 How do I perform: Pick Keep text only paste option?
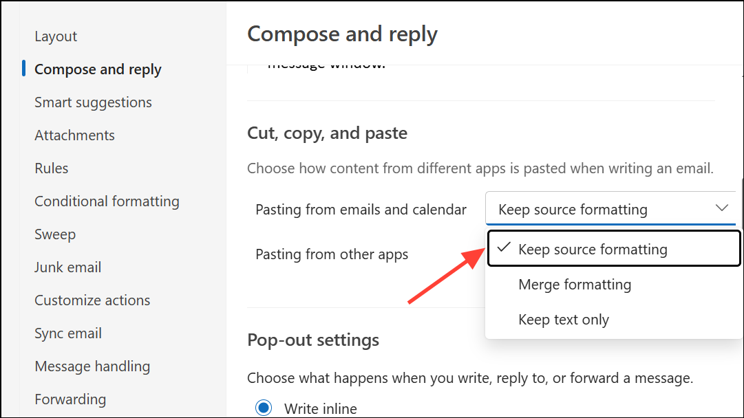[x=564, y=320]
